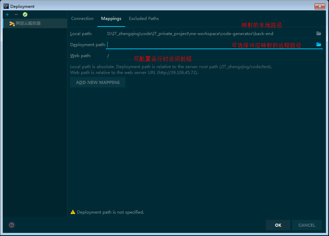This screenshot has height=236, width=329.
Task: Select the Mappings tab
Action: tap(111, 19)
